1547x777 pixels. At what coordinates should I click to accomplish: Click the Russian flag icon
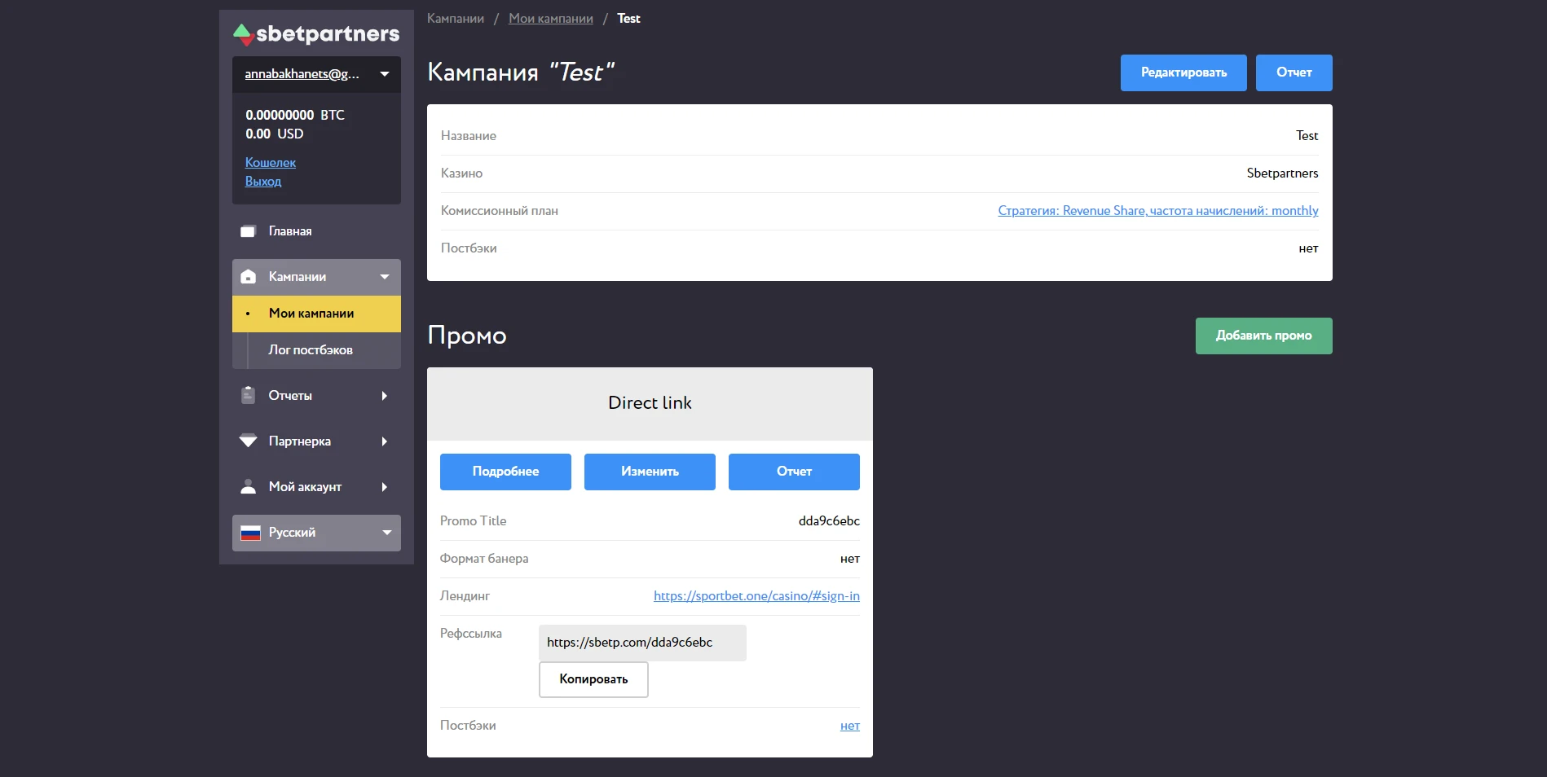pyautogui.click(x=251, y=533)
